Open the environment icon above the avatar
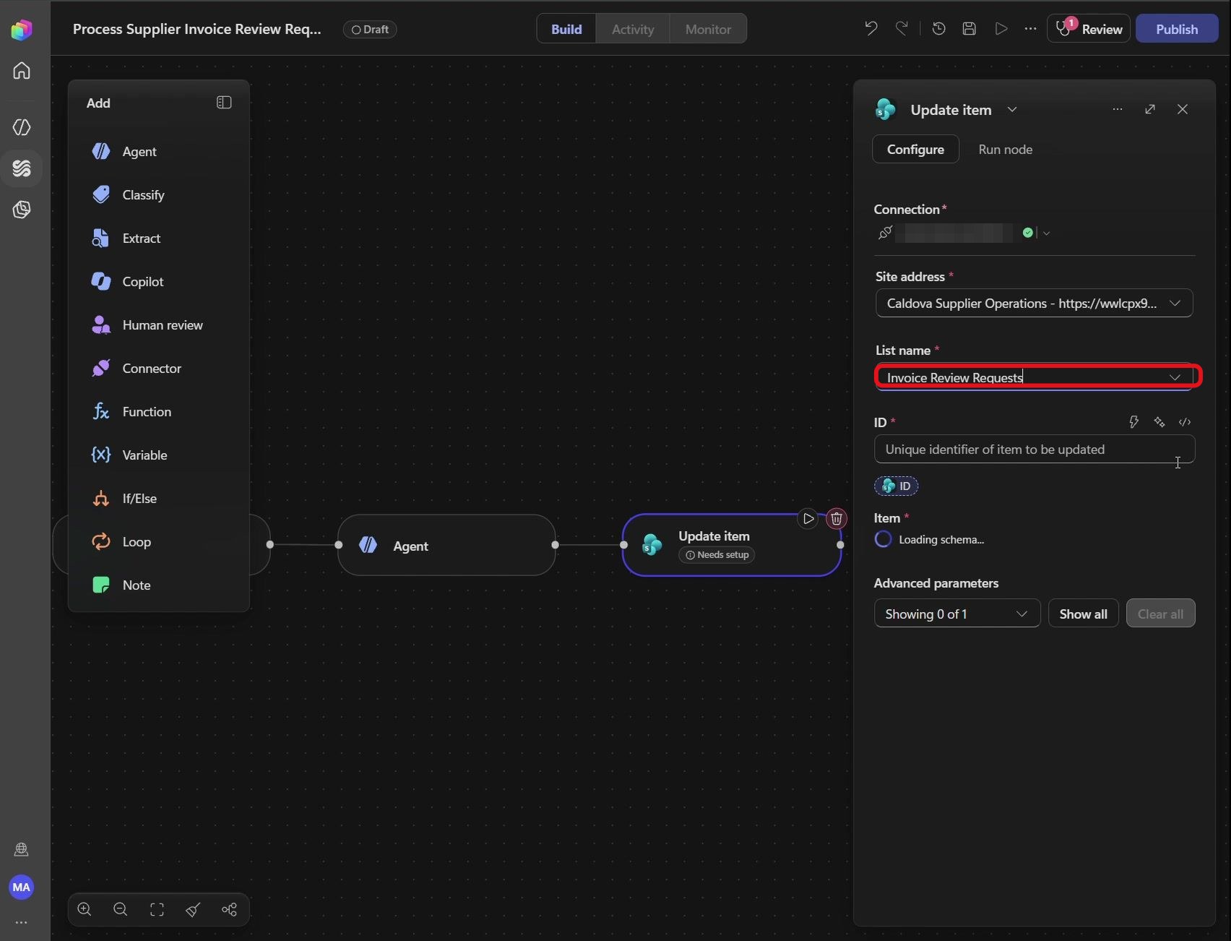This screenshot has width=1231, height=941. (22, 849)
